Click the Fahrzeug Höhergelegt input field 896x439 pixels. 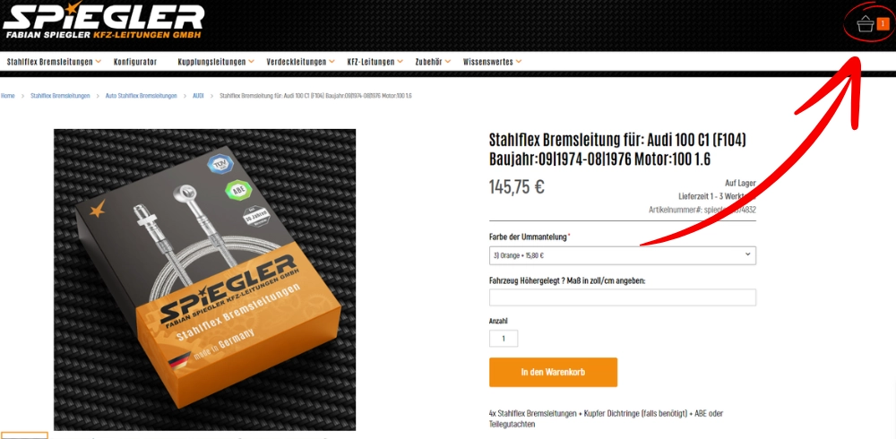coord(623,297)
